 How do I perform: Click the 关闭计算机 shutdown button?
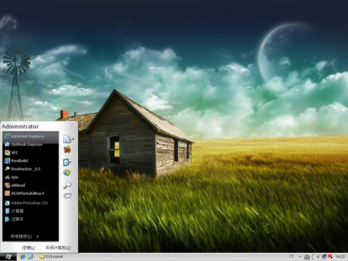(x=58, y=248)
